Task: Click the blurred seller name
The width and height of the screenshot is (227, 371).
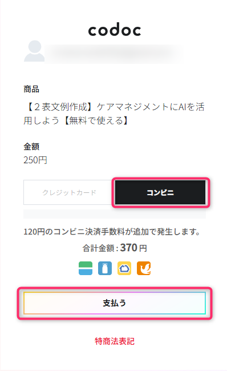Action: (113, 54)
